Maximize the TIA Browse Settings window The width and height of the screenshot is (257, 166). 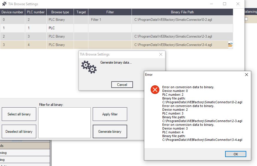(225, 4)
